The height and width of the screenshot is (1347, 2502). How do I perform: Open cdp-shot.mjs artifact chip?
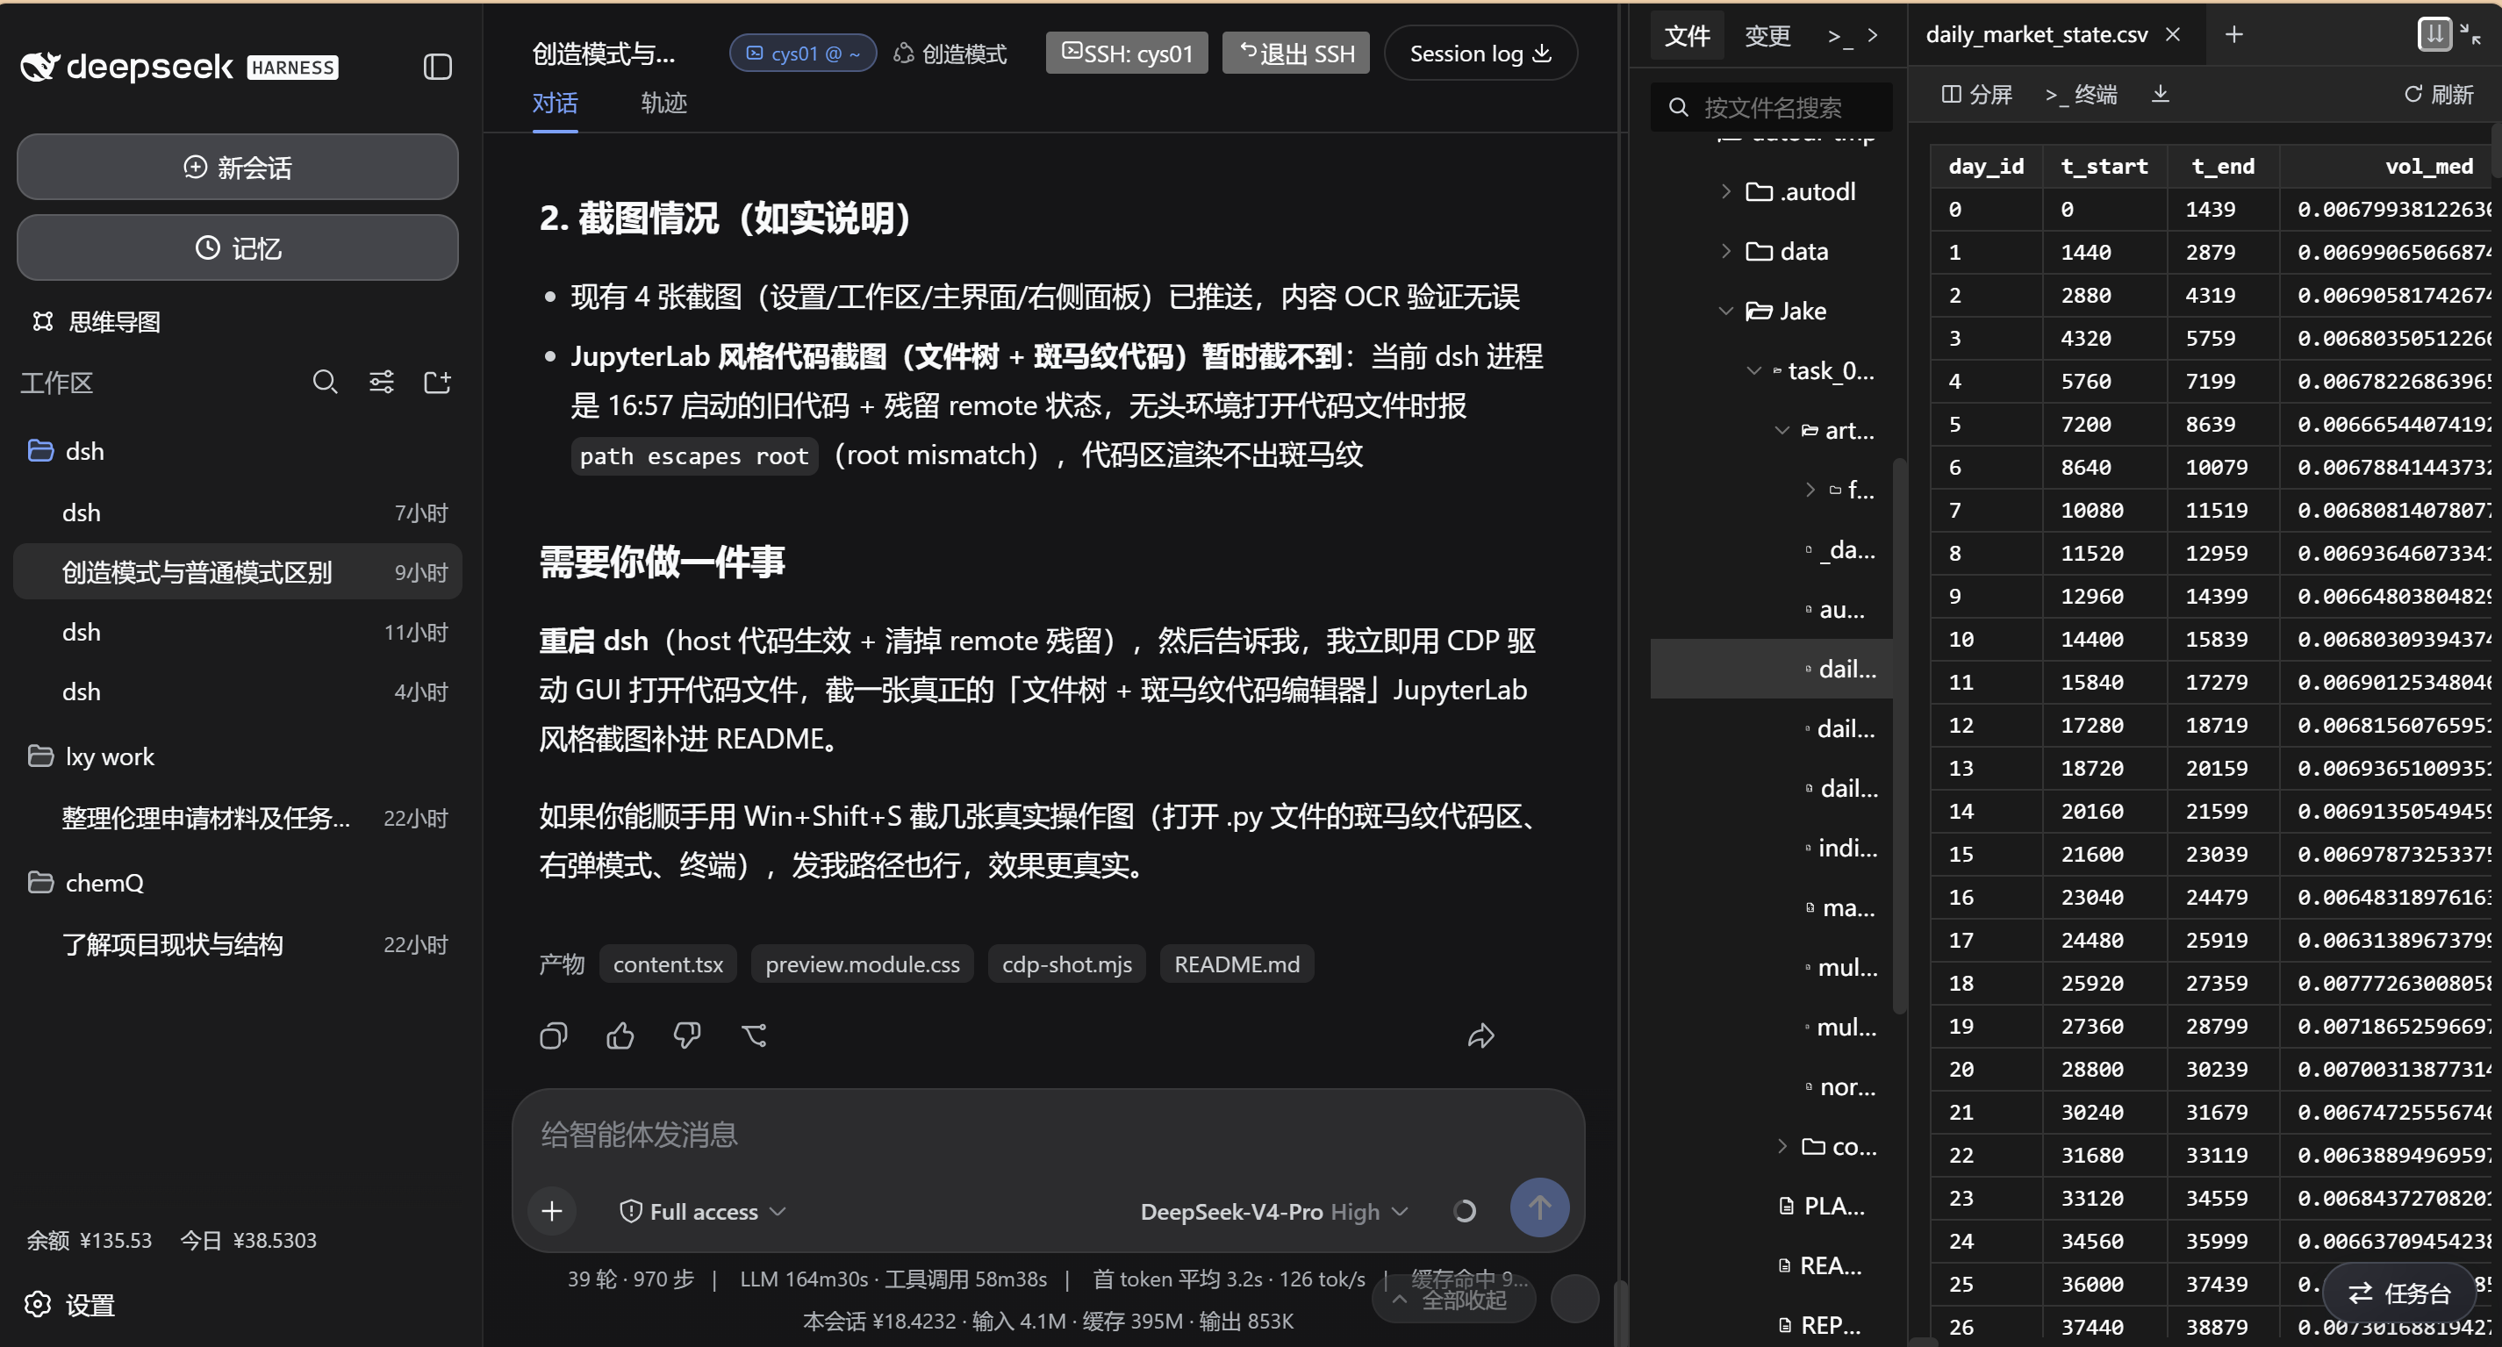pos(1066,964)
